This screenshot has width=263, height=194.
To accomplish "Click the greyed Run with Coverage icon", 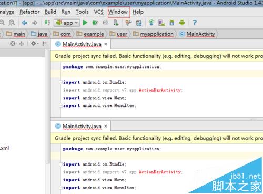I will tap(105, 23).
